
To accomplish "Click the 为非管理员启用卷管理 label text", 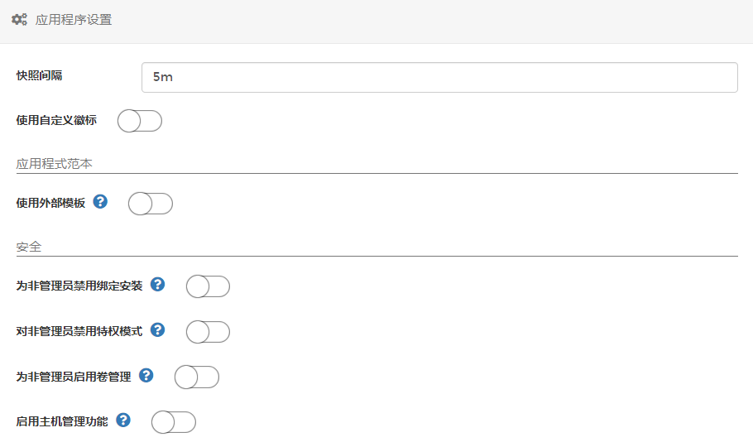I will pos(74,377).
